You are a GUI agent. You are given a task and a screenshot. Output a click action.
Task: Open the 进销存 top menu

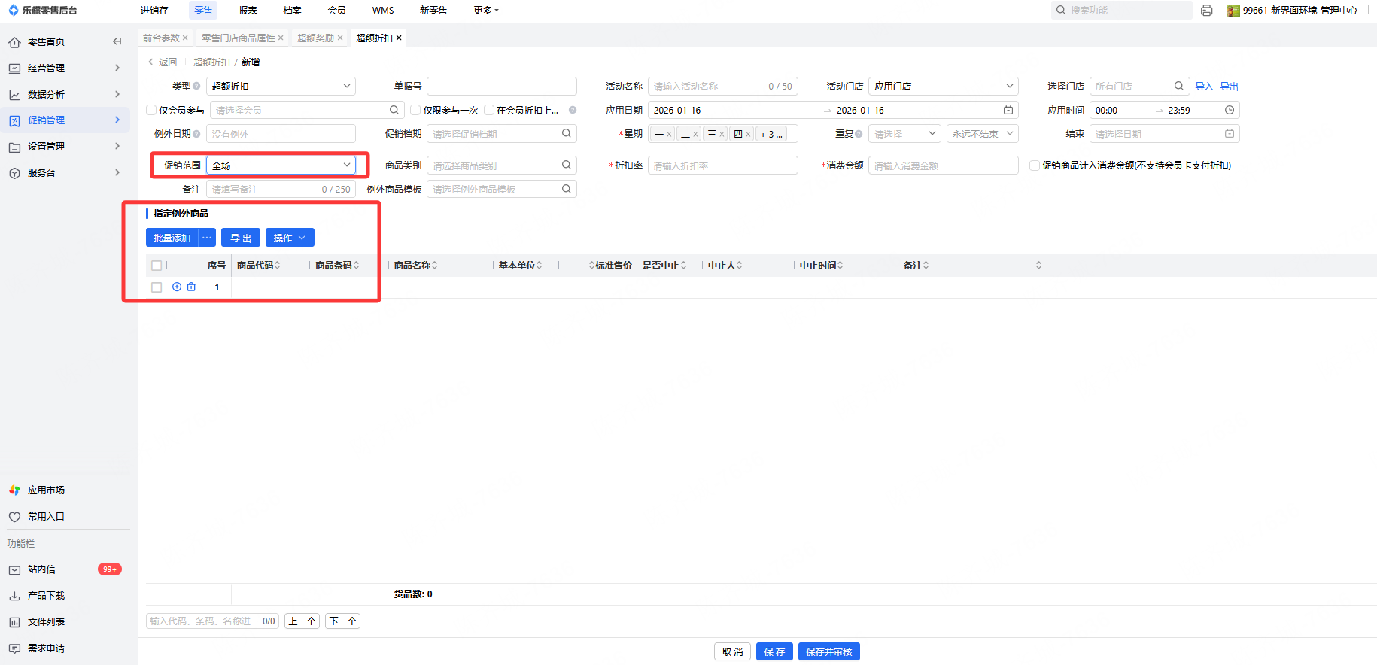pyautogui.click(x=154, y=11)
